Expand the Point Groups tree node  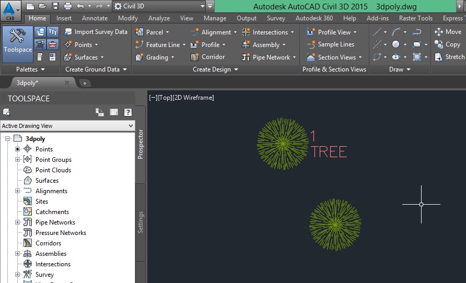tap(17, 160)
